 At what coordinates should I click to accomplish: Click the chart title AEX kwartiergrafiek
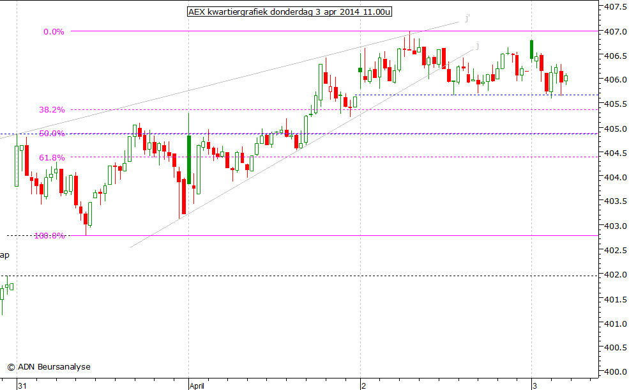pos(289,12)
